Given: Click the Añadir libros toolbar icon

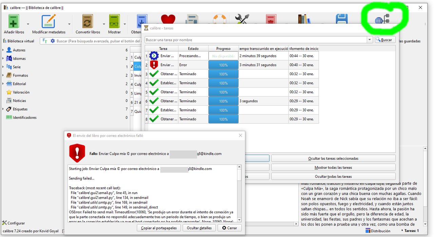Looking at the screenshot, I should [x=14, y=21].
